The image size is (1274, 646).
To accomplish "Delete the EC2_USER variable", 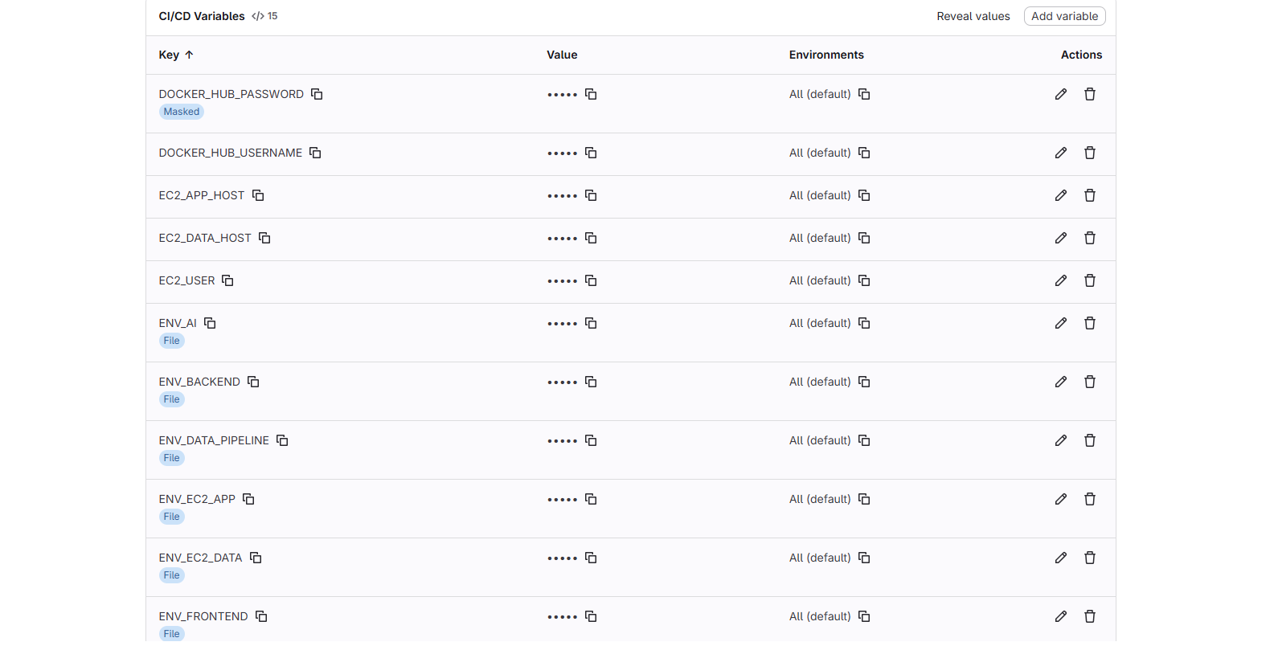I will point(1089,280).
